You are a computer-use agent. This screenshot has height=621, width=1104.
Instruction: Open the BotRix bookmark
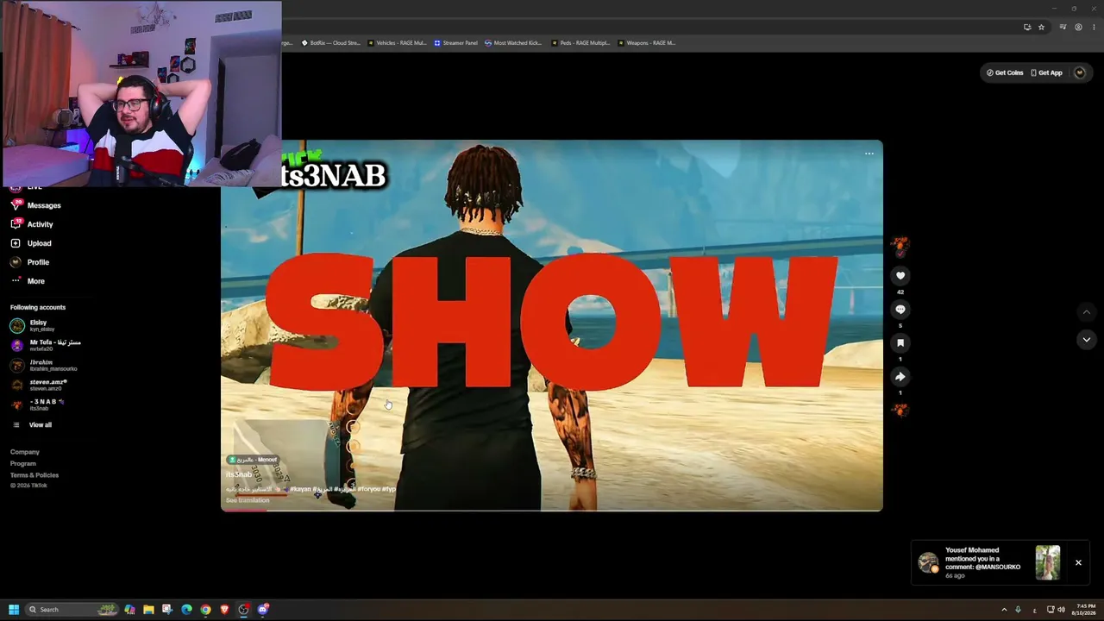coord(330,43)
